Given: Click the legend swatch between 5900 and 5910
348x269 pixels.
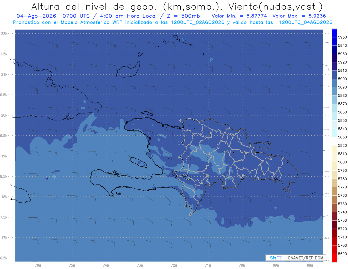Looking at the screenshot, I should point(334,75).
